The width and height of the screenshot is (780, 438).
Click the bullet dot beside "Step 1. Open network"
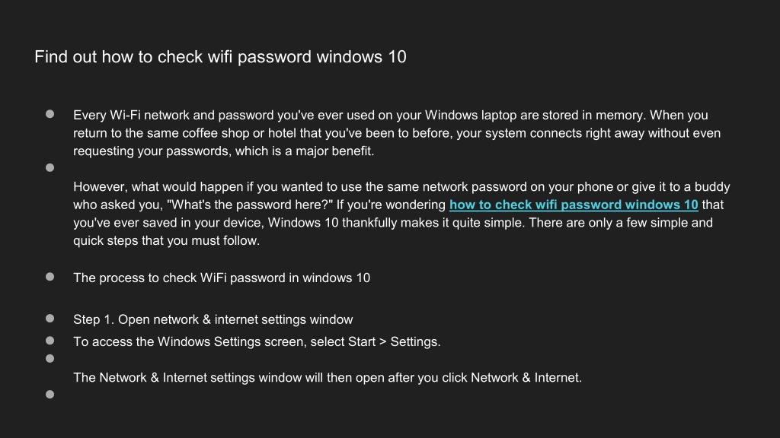[50, 319]
